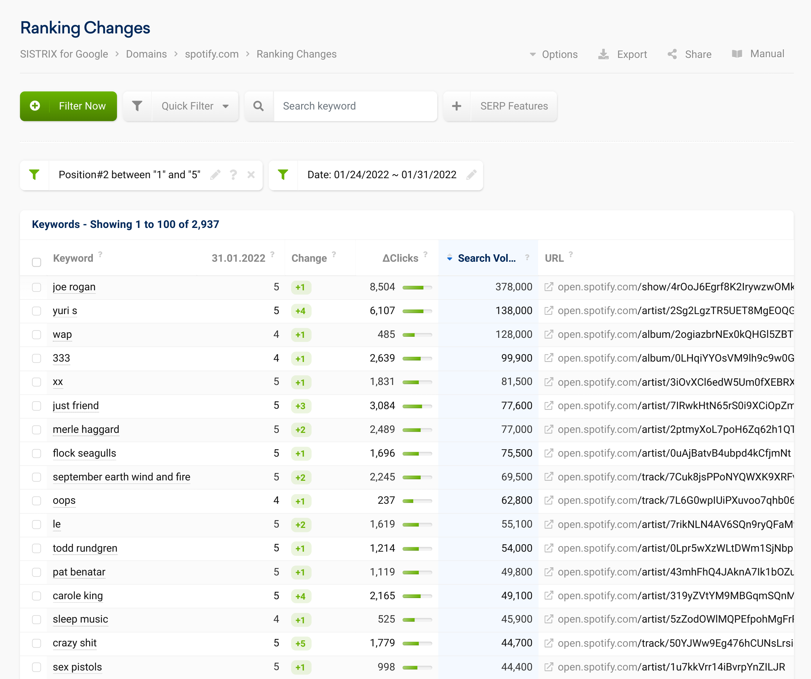The height and width of the screenshot is (679, 811).
Task: Open external link icon for yuri s URL
Action: tap(549, 311)
